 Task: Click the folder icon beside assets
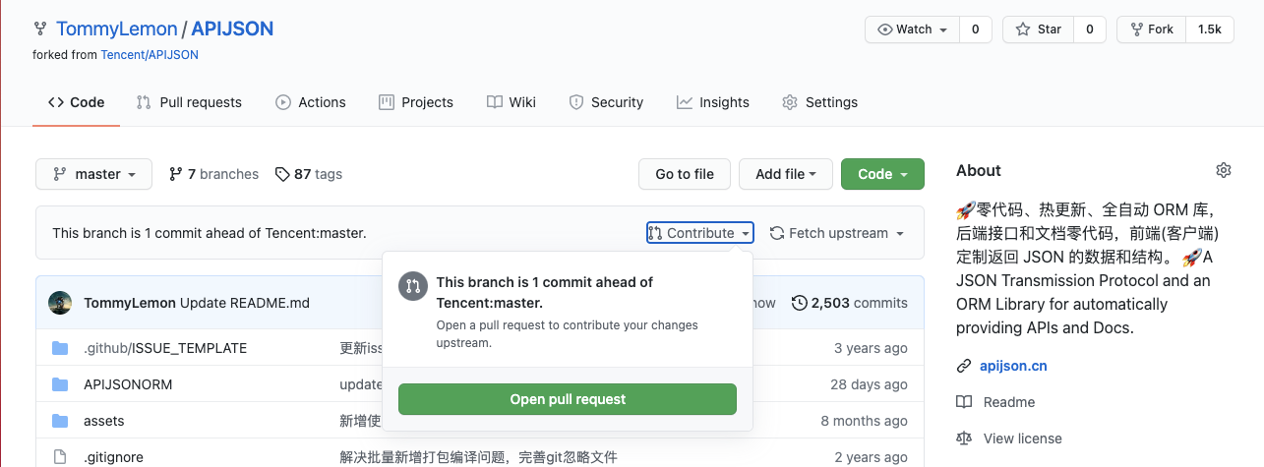tap(60, 421)
